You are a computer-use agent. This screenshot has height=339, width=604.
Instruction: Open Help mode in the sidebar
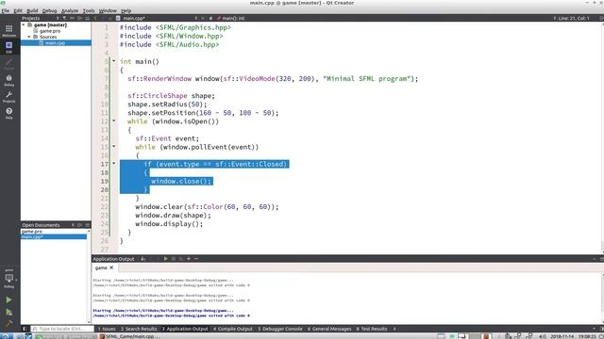tap(8, 113)
